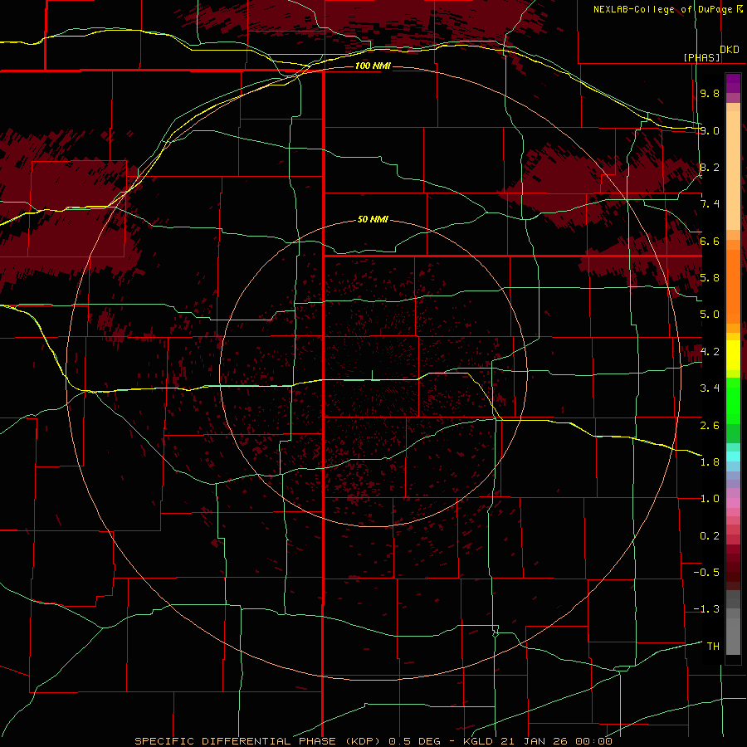Click the 50 NMI range ring label
Viewport: 747px width, 747px height.
pos(373,219)
